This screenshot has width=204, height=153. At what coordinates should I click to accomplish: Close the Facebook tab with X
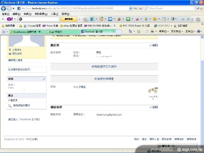[x=113, y=32]
